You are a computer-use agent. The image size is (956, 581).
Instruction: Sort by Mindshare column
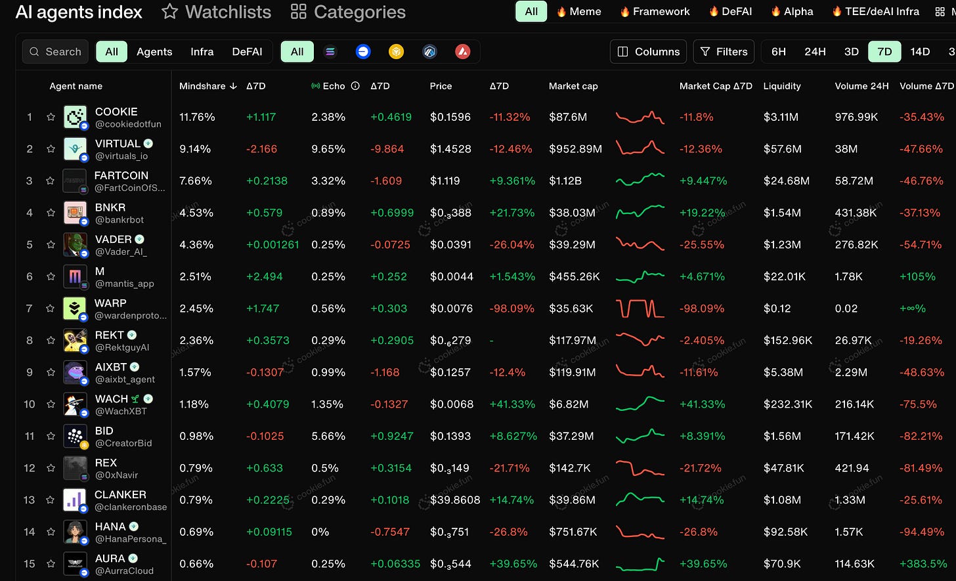click(208, 86)
